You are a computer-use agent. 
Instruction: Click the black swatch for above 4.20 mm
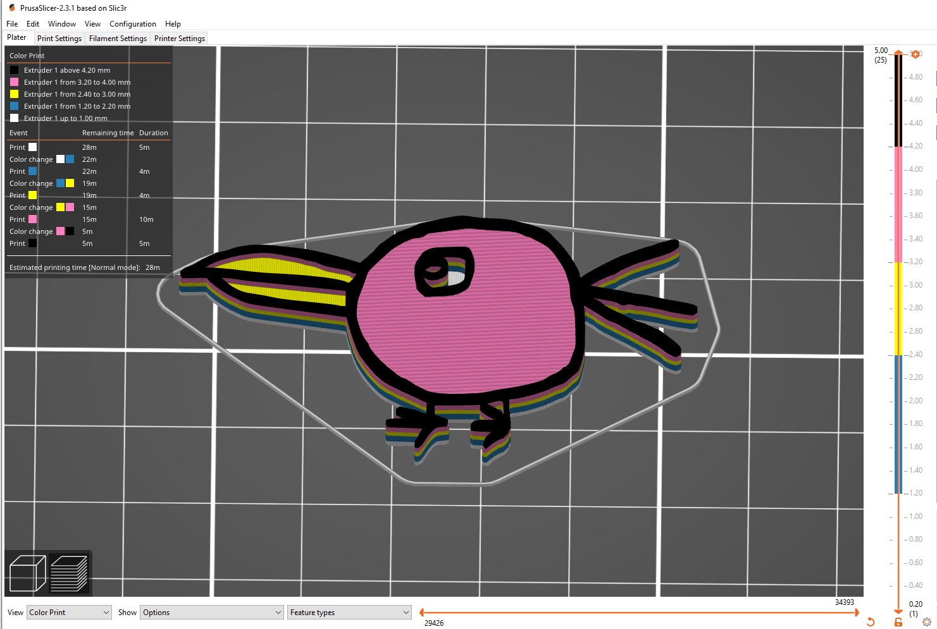(x=14, y=70)
